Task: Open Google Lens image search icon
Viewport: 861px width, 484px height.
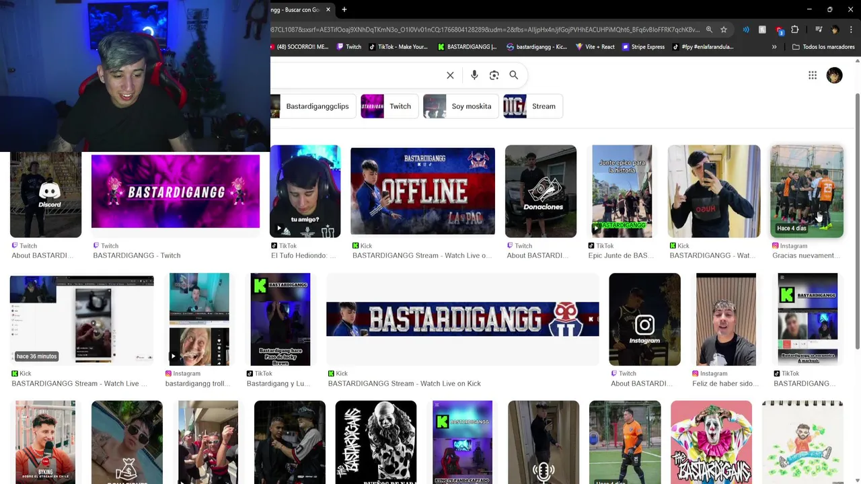Action: coord(494,75)
